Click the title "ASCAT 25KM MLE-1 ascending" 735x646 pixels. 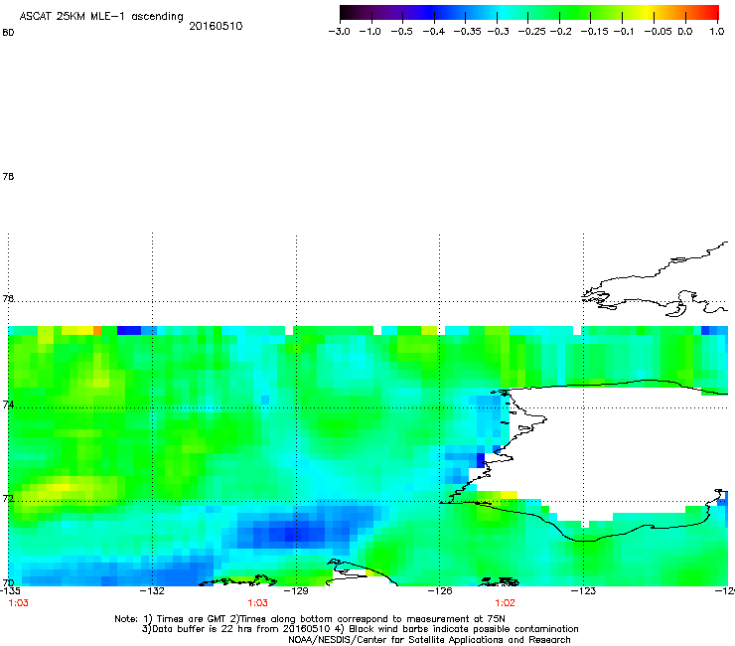point(101,16)
